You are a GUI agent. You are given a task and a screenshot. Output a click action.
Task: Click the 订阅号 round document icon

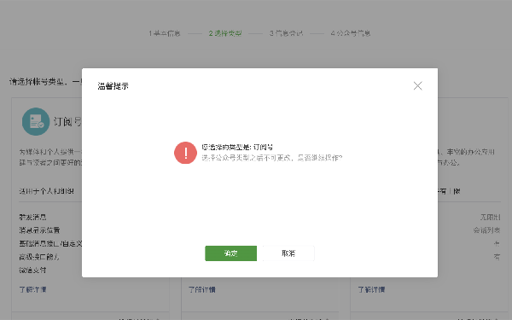tap(36, 121)
